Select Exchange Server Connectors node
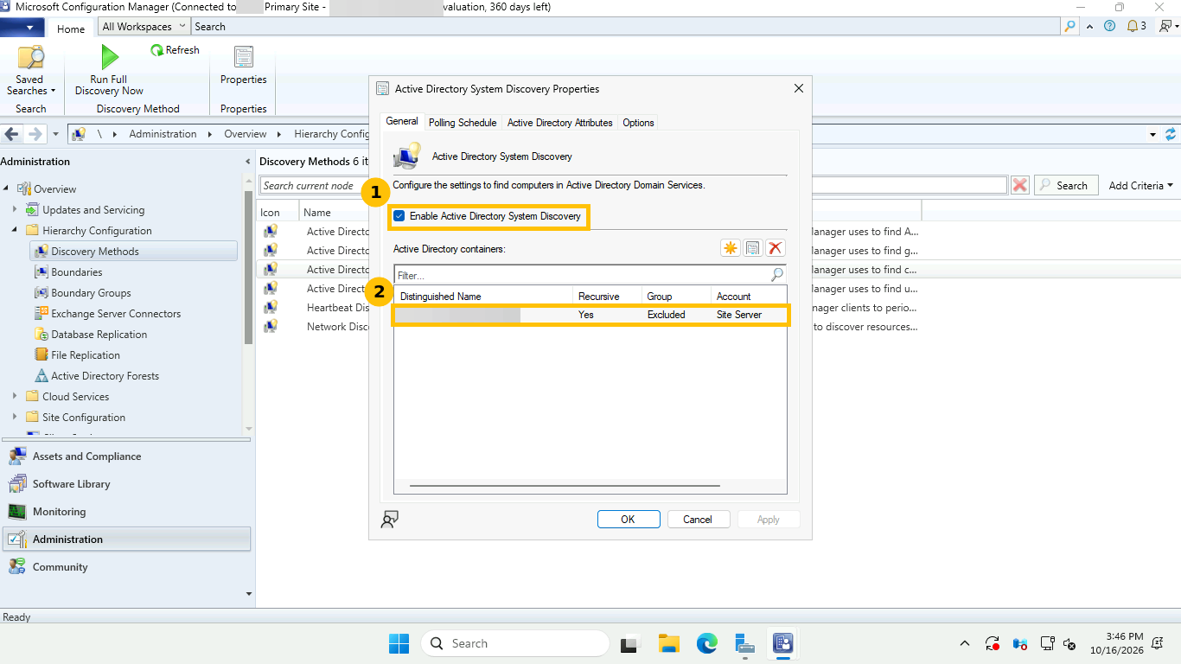1181x664 pixels. (116, 314)
